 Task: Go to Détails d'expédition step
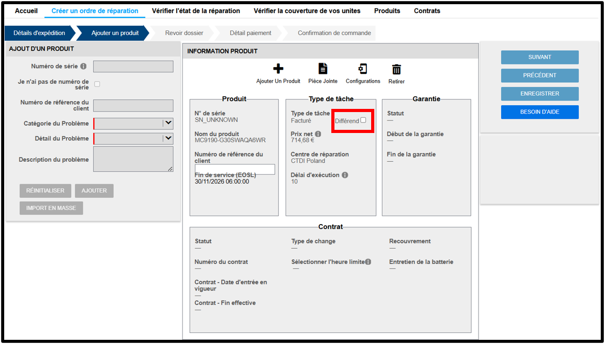(x=39, y=33)
